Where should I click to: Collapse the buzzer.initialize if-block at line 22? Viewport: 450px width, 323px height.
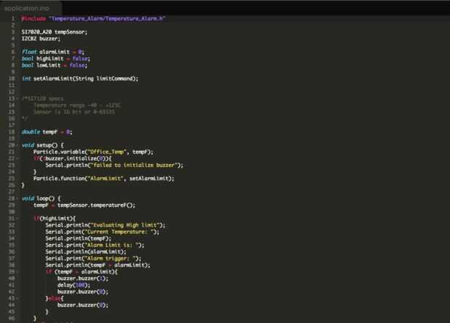point(17,158)
